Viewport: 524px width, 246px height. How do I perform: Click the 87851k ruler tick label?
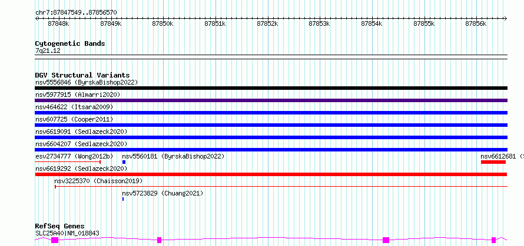(x=215, y=23)
